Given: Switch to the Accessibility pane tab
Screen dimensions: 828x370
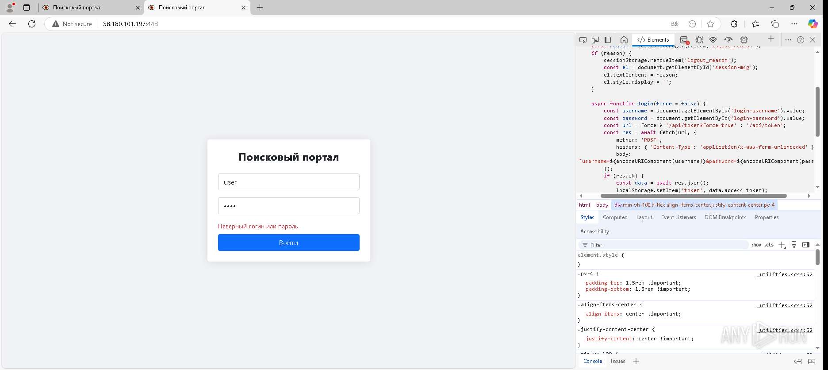Looking at the screenshot, I should 594,231.
